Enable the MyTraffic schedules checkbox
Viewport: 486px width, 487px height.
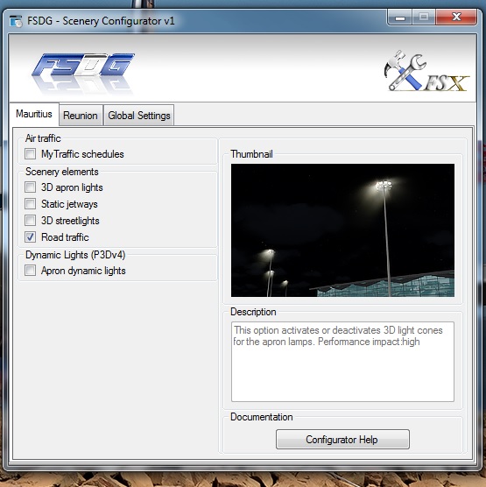[30, 154]
